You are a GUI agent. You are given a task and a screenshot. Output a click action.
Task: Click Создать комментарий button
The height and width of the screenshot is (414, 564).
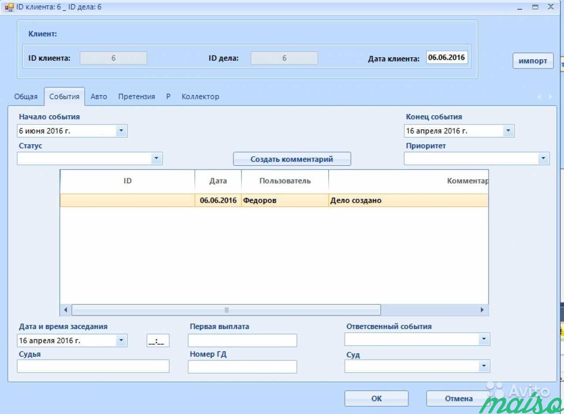[292, 159]
